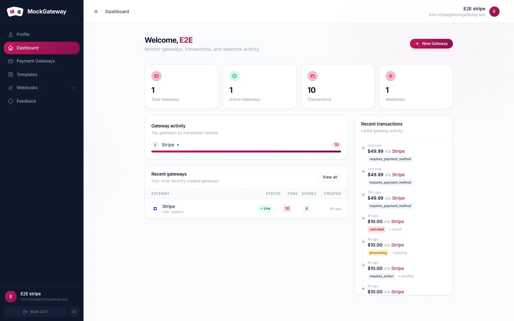Click the Stripe gateway logo icon in table
The image size is (514, 321).
coord(155,209)
